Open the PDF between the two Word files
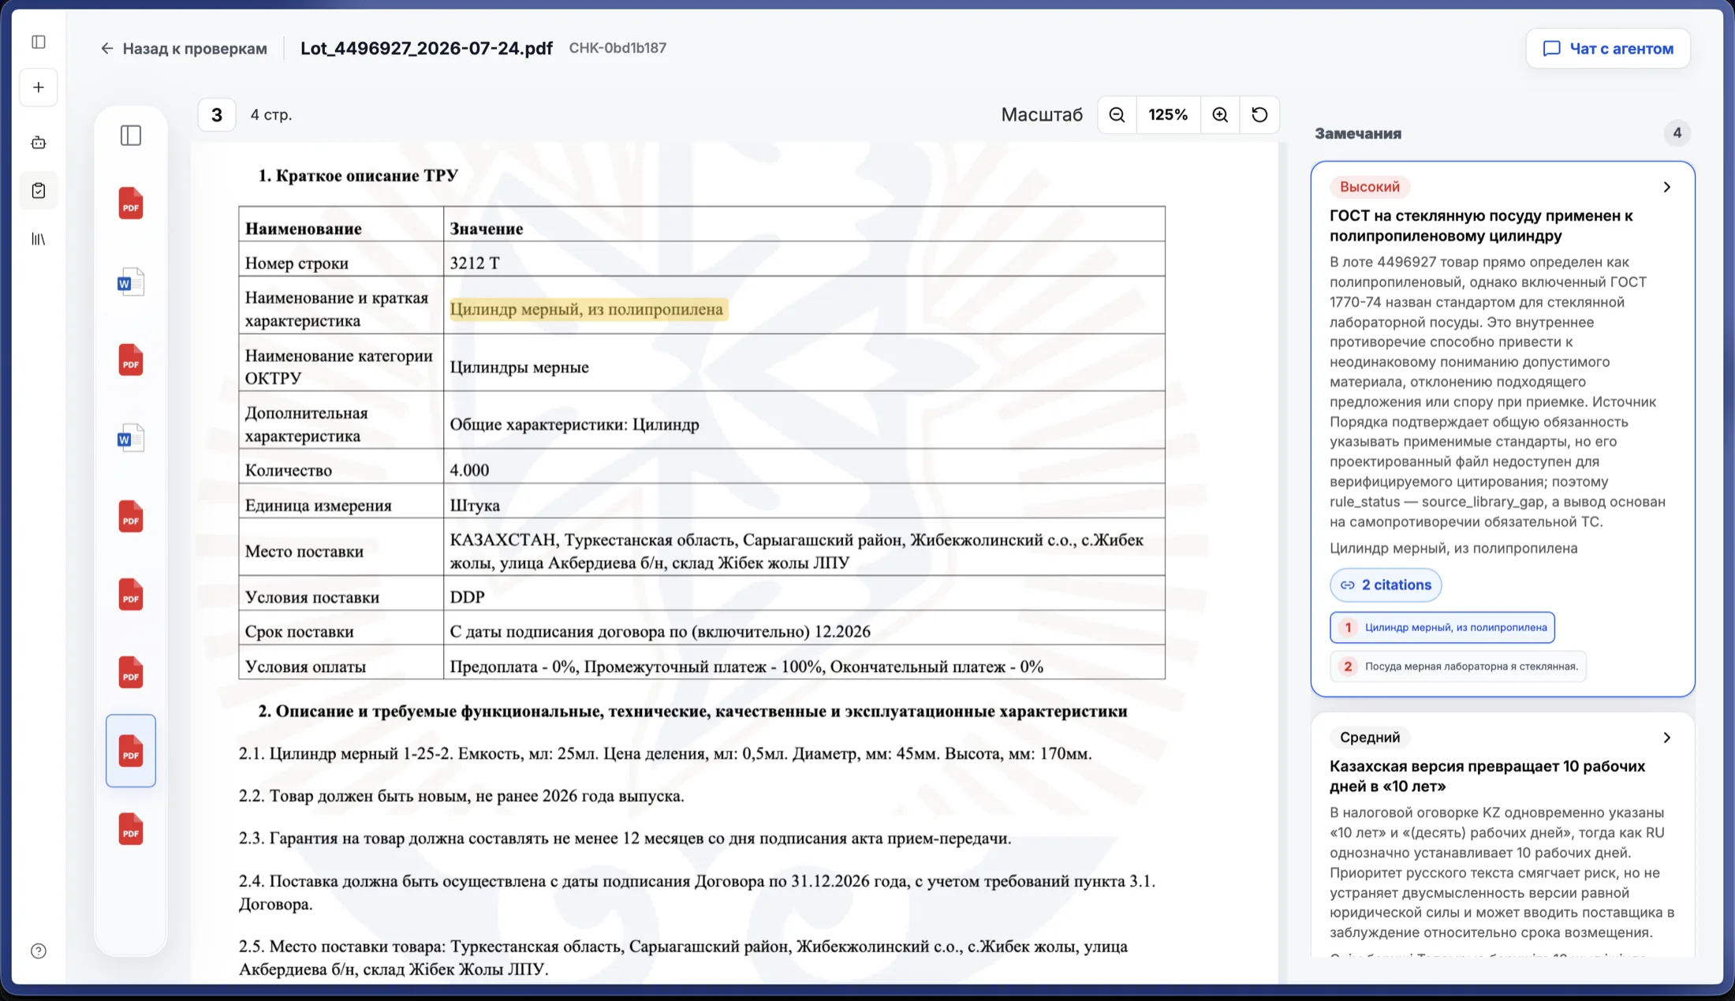Screen dimensions: 1735x1001 (131, 360)
